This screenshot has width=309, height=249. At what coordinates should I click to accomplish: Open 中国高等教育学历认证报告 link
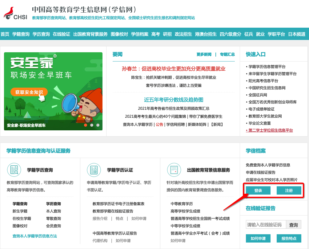point(115,233)
